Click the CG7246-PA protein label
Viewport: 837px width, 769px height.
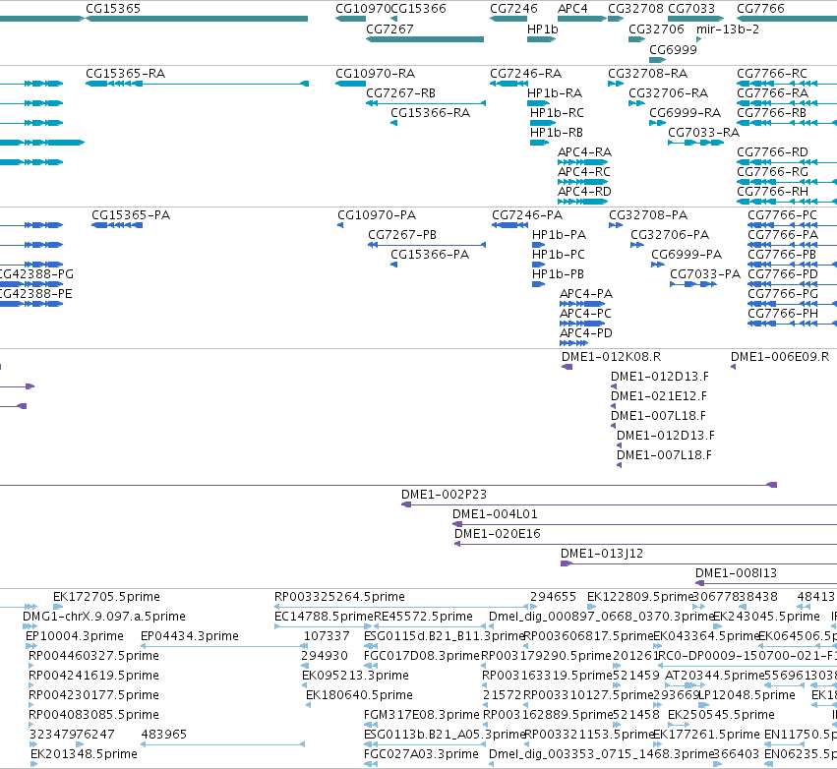tap(527, 215)
